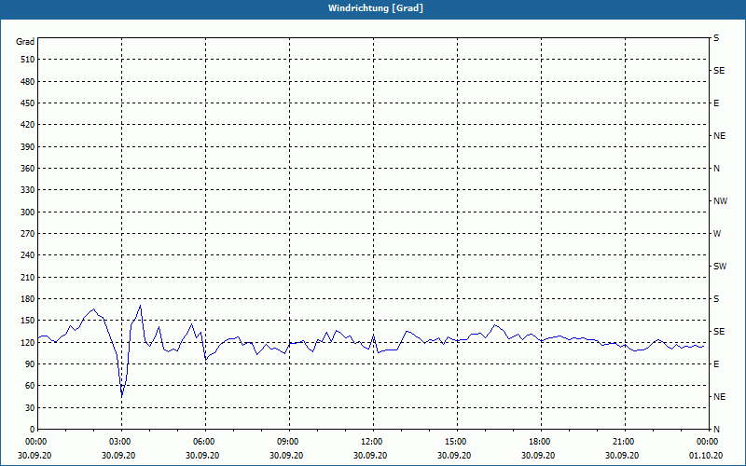Click the y-axis value "450"
The width and height of the screenshot is (746, 466).
coord(28,103)
